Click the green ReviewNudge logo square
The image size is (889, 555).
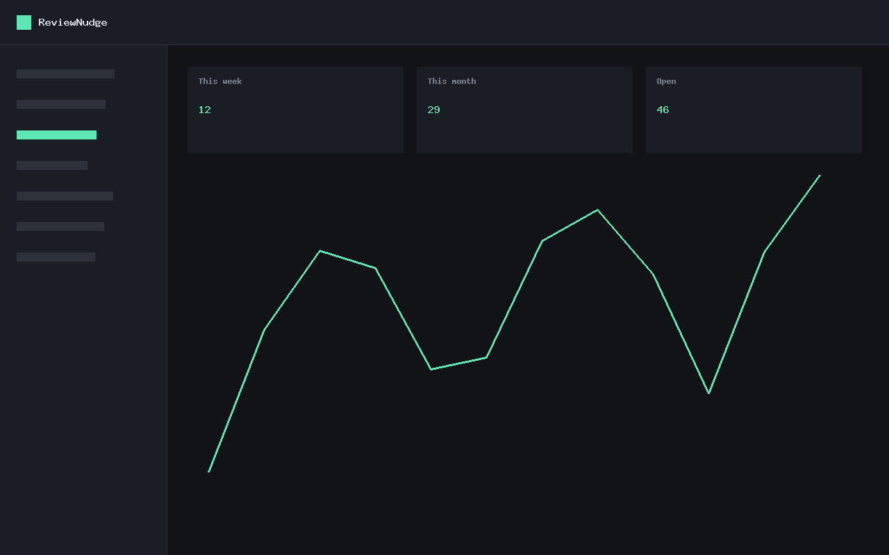24,22
